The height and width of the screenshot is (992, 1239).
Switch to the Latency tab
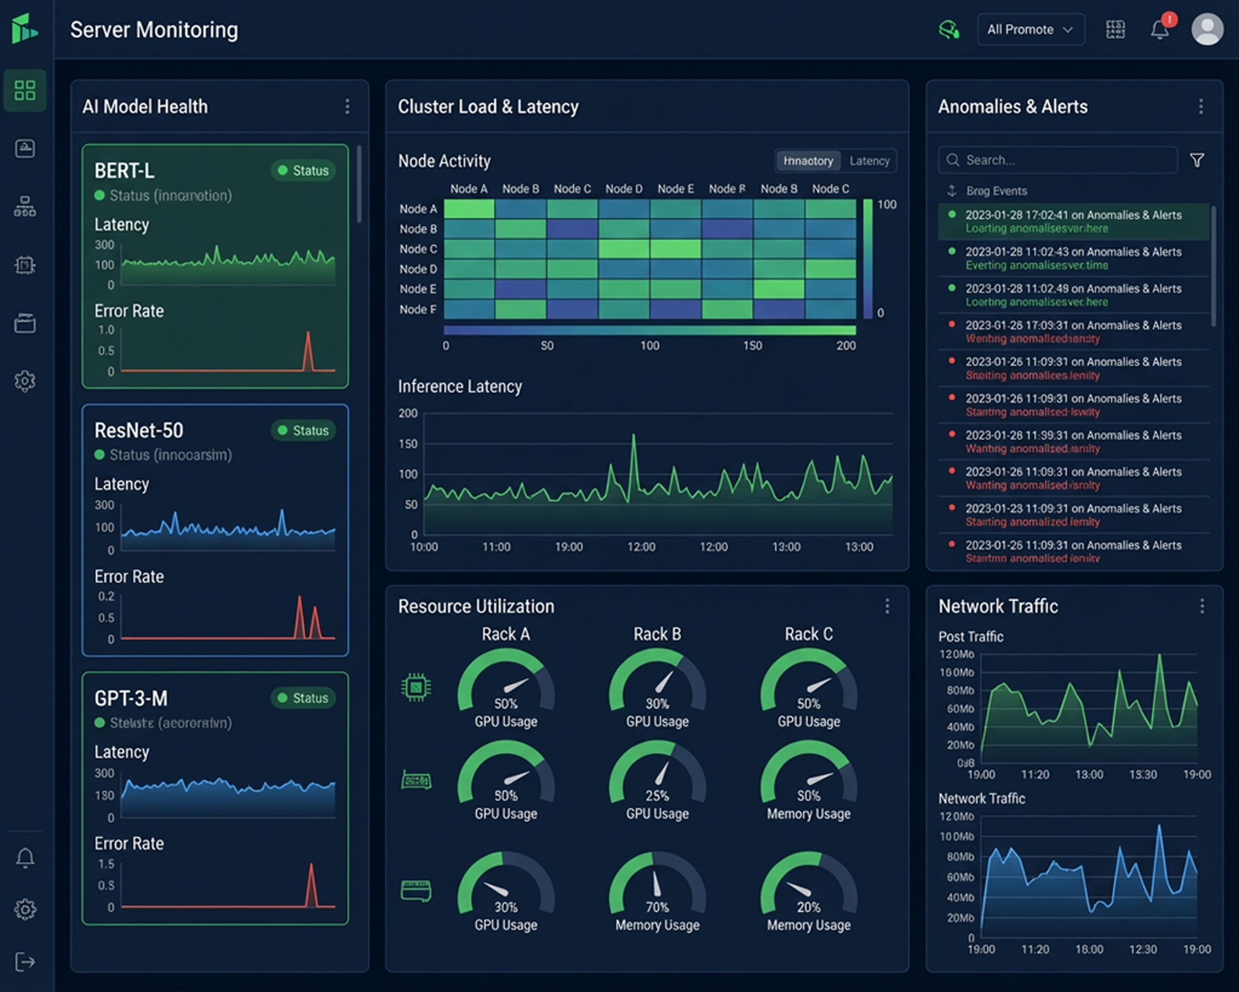869,161
